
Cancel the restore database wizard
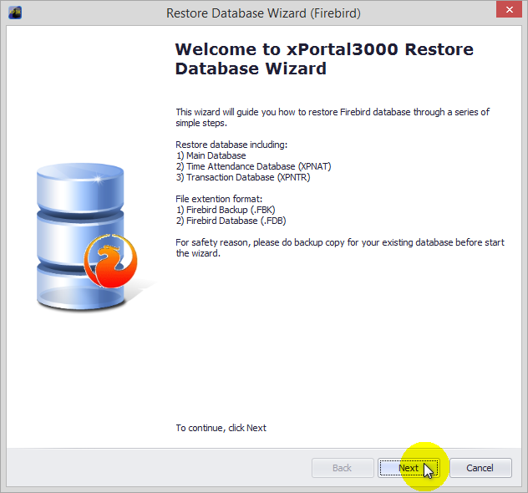[480, 468]
